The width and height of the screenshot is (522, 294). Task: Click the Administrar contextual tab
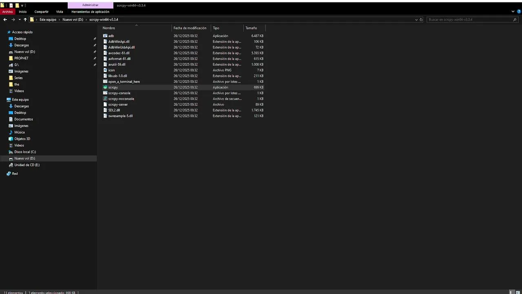90,5
